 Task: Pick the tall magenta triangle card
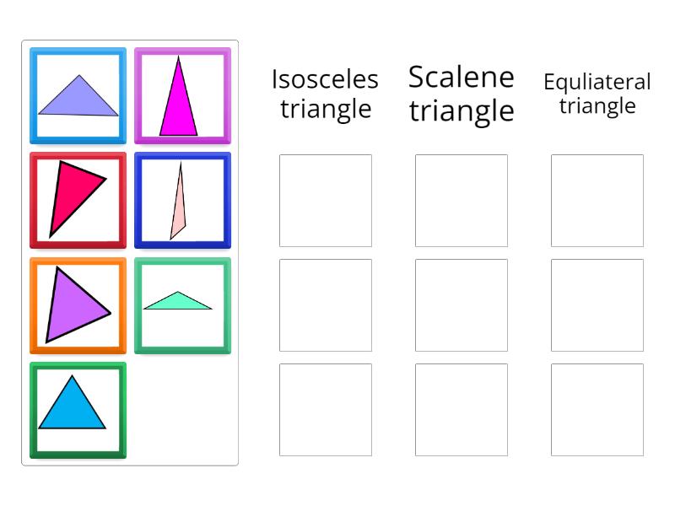point(182,96)
